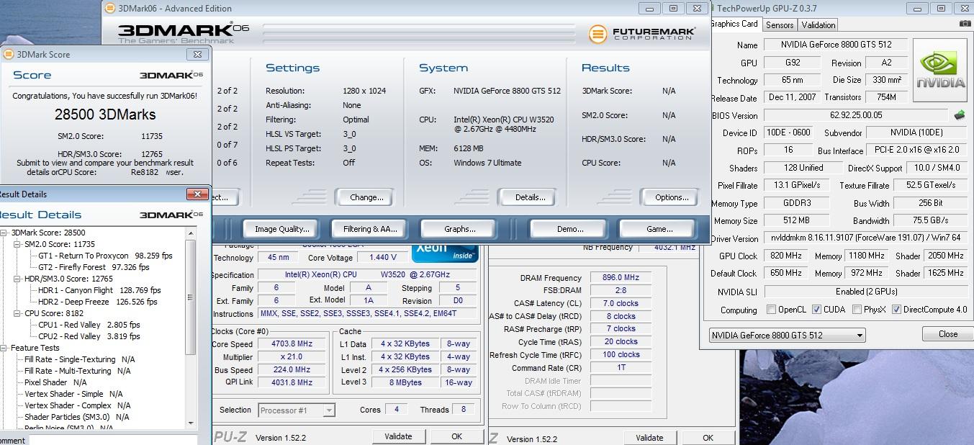Select Vertex Shader - Simple row

[73, 394]
